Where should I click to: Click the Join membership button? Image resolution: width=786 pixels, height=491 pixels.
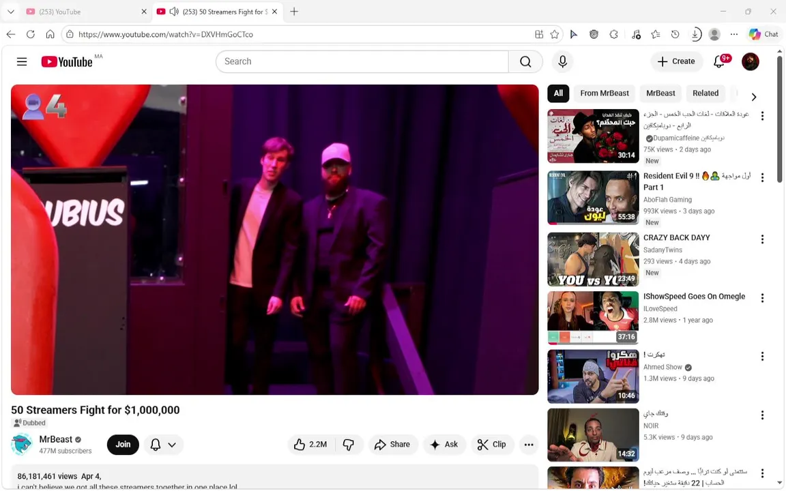123,445
